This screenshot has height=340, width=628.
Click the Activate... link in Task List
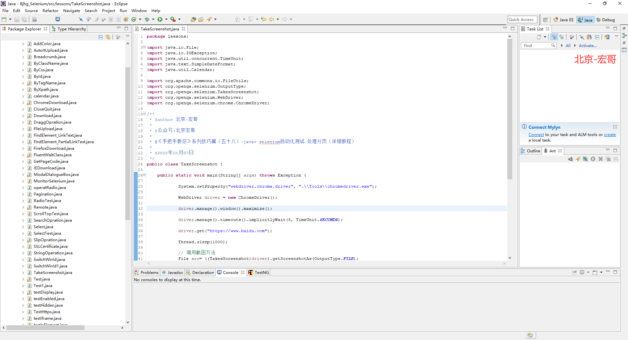587,46
